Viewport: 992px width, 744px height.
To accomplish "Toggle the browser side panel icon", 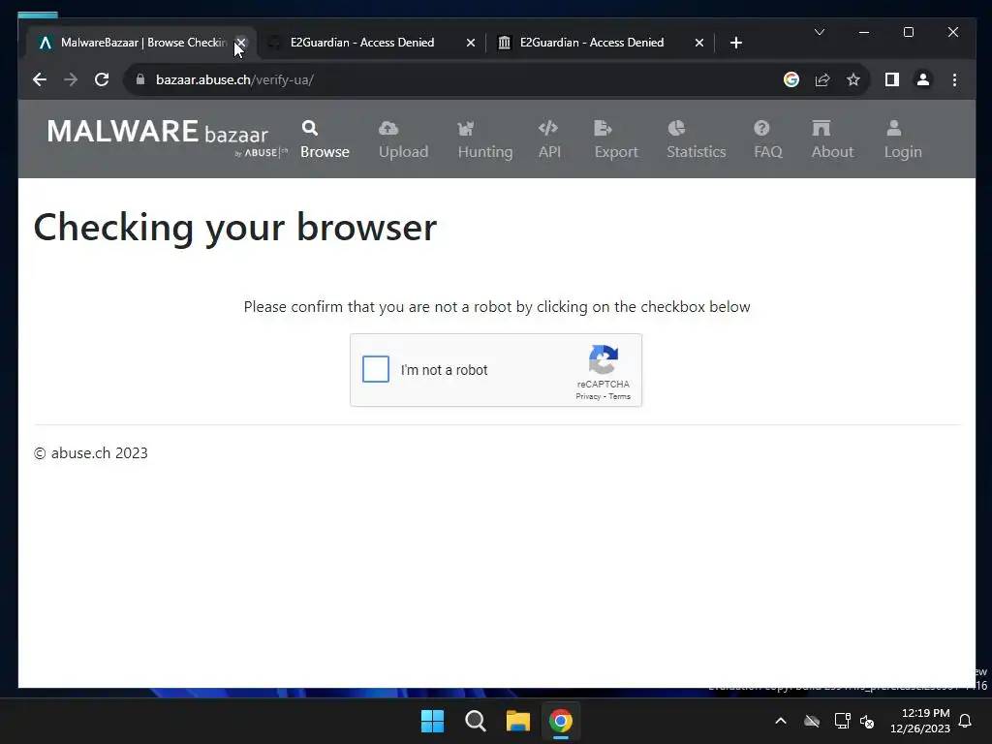I will click(892, 79).
